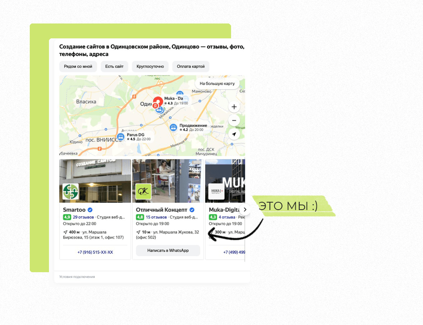Click the Smartoo green puzzle logo
Image resolution: width=423 pixels, height=325 pixels.
(x=70, y=191)
